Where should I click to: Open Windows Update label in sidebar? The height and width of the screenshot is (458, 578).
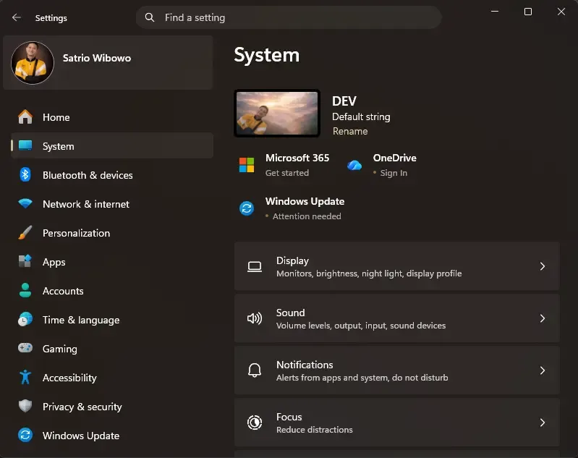point(81,436)
